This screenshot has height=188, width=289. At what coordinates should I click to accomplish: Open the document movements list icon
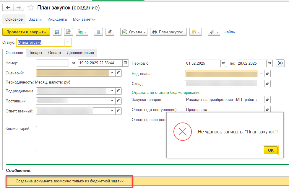(98, 32)
